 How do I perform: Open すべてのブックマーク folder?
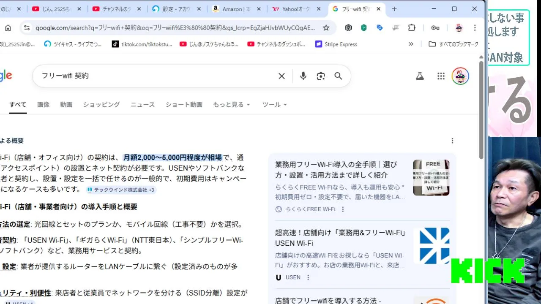454,44
